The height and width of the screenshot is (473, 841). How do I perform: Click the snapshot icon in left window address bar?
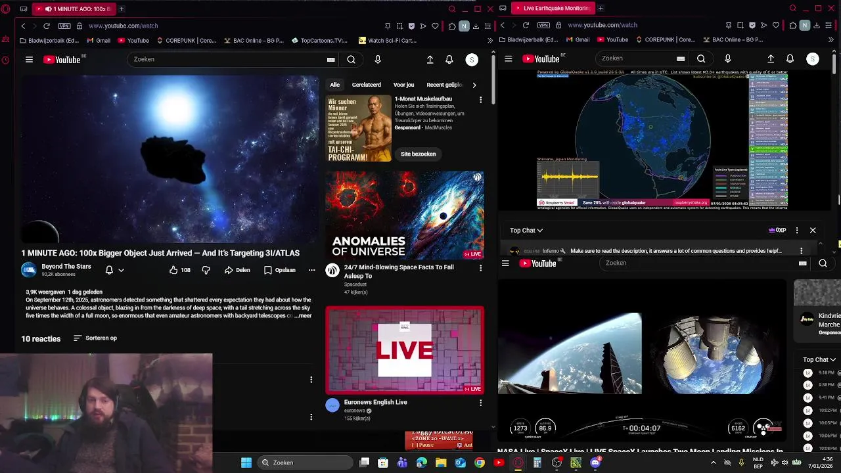(x=399, y=26)
